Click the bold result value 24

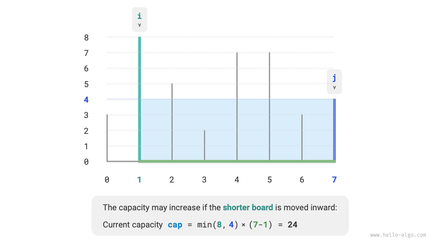click(x=293, y=225)
